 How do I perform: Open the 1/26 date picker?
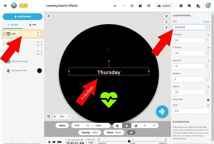click(x=91, y=142)
